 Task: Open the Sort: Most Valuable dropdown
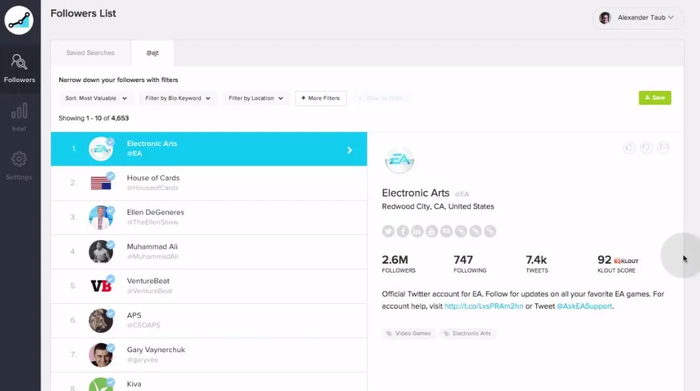[95, 98]
